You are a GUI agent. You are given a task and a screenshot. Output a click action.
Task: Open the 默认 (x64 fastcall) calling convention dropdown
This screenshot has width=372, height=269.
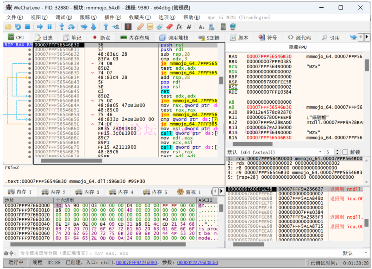[x=275, y=152]
